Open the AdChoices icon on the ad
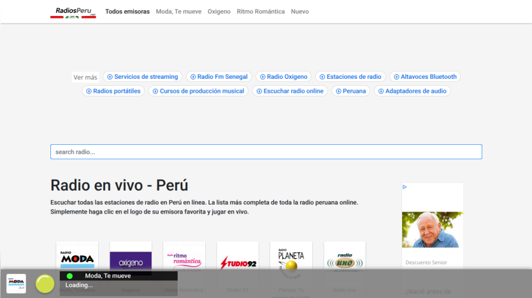Viewport: 532px width, 298px height. [x=405, y=187]
